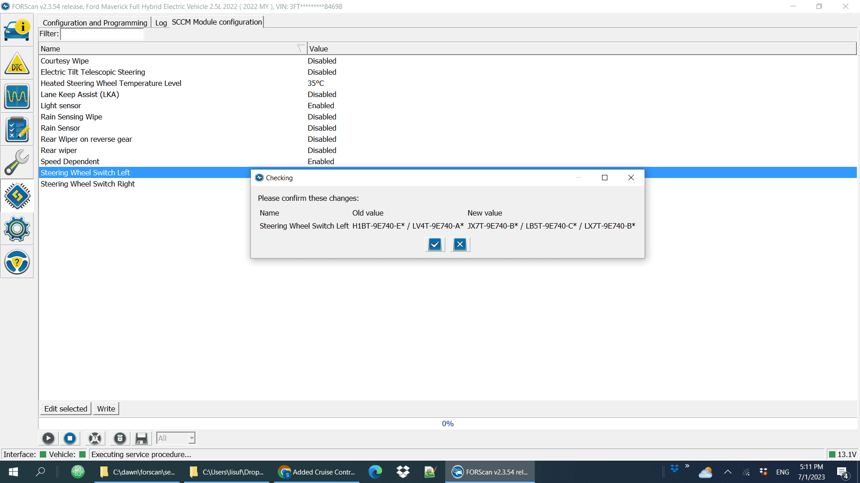
Task: Select the Rain Sensor row
Action: pyautogui.click(x=448, y=128)
